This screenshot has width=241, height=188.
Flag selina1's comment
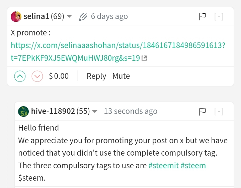(202, 17)
